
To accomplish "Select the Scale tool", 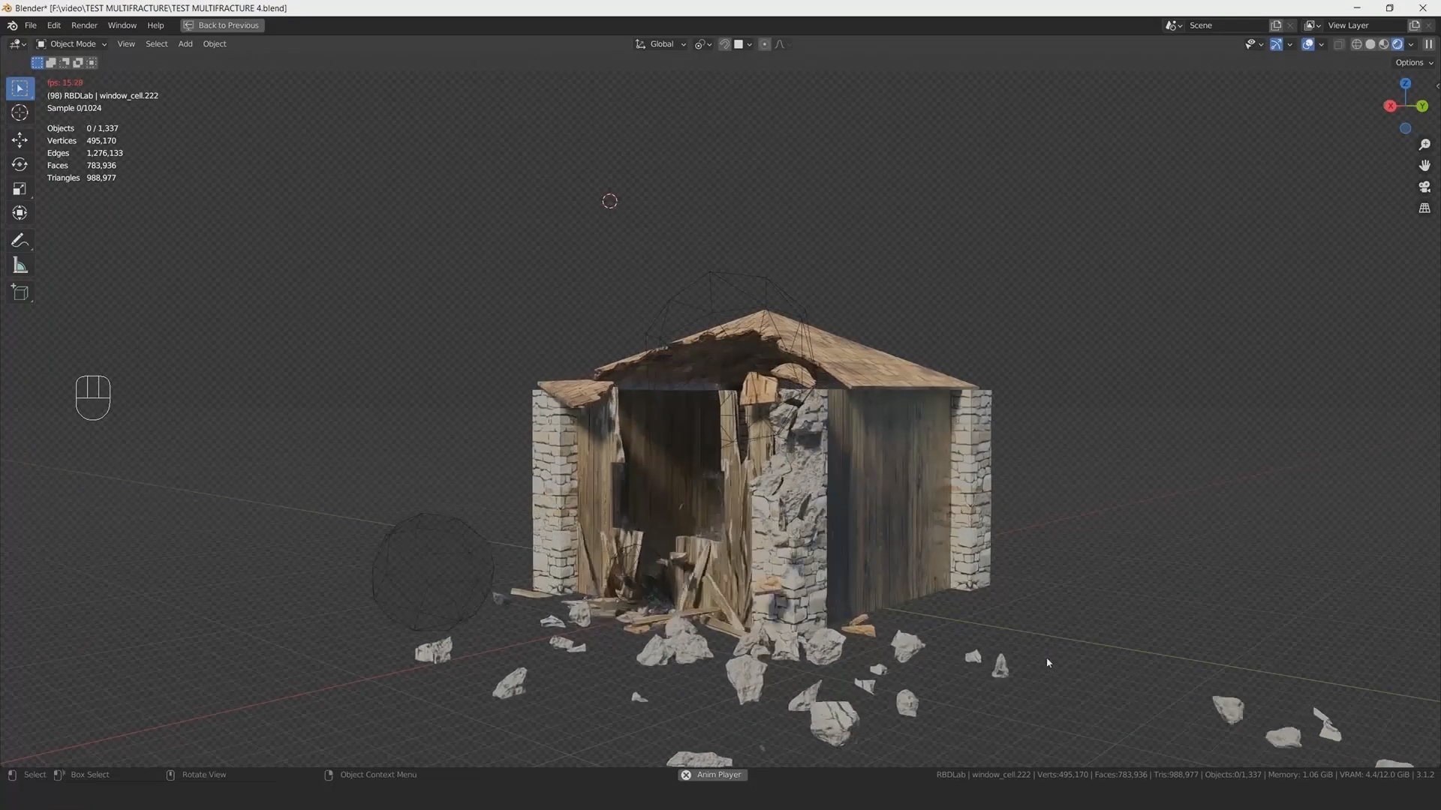I will [20, 189].
